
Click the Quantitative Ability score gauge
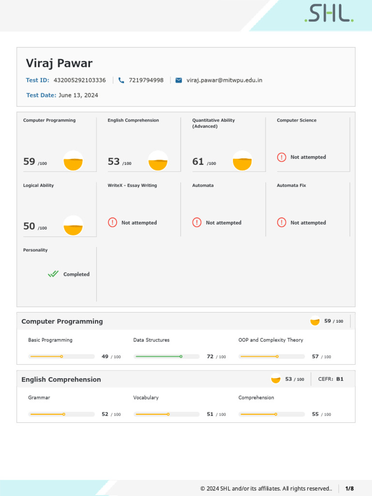(x=242, y=161)
